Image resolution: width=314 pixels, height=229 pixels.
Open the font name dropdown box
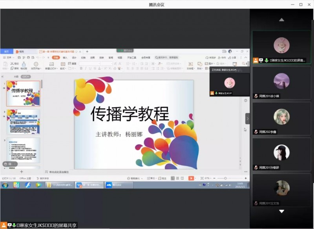(x=89, y=63)
